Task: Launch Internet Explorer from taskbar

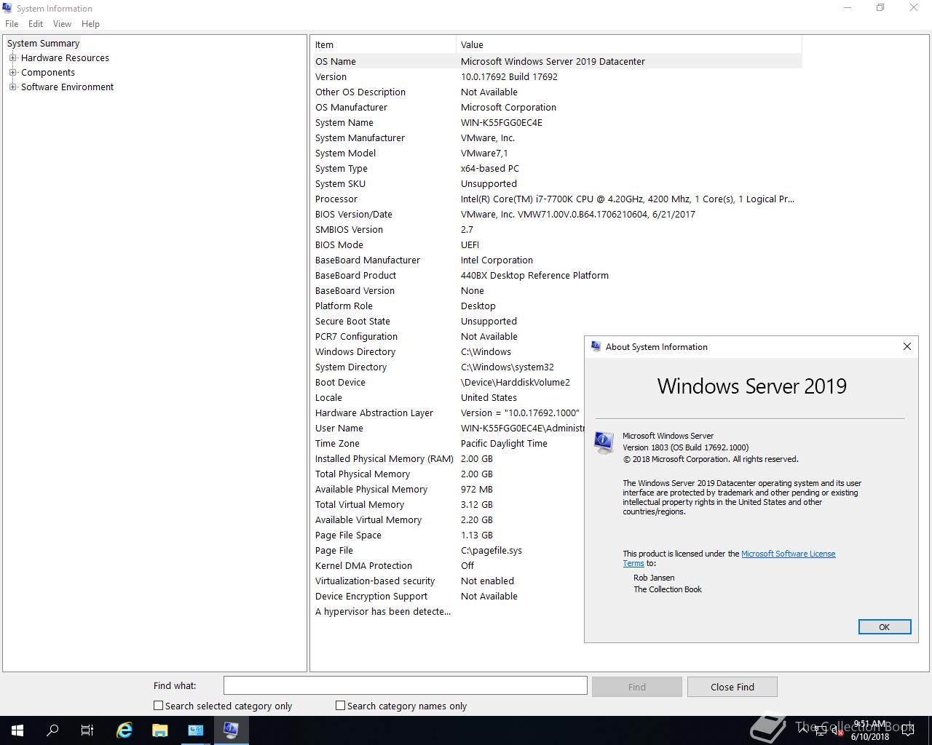Action: (x=125, y=730)
